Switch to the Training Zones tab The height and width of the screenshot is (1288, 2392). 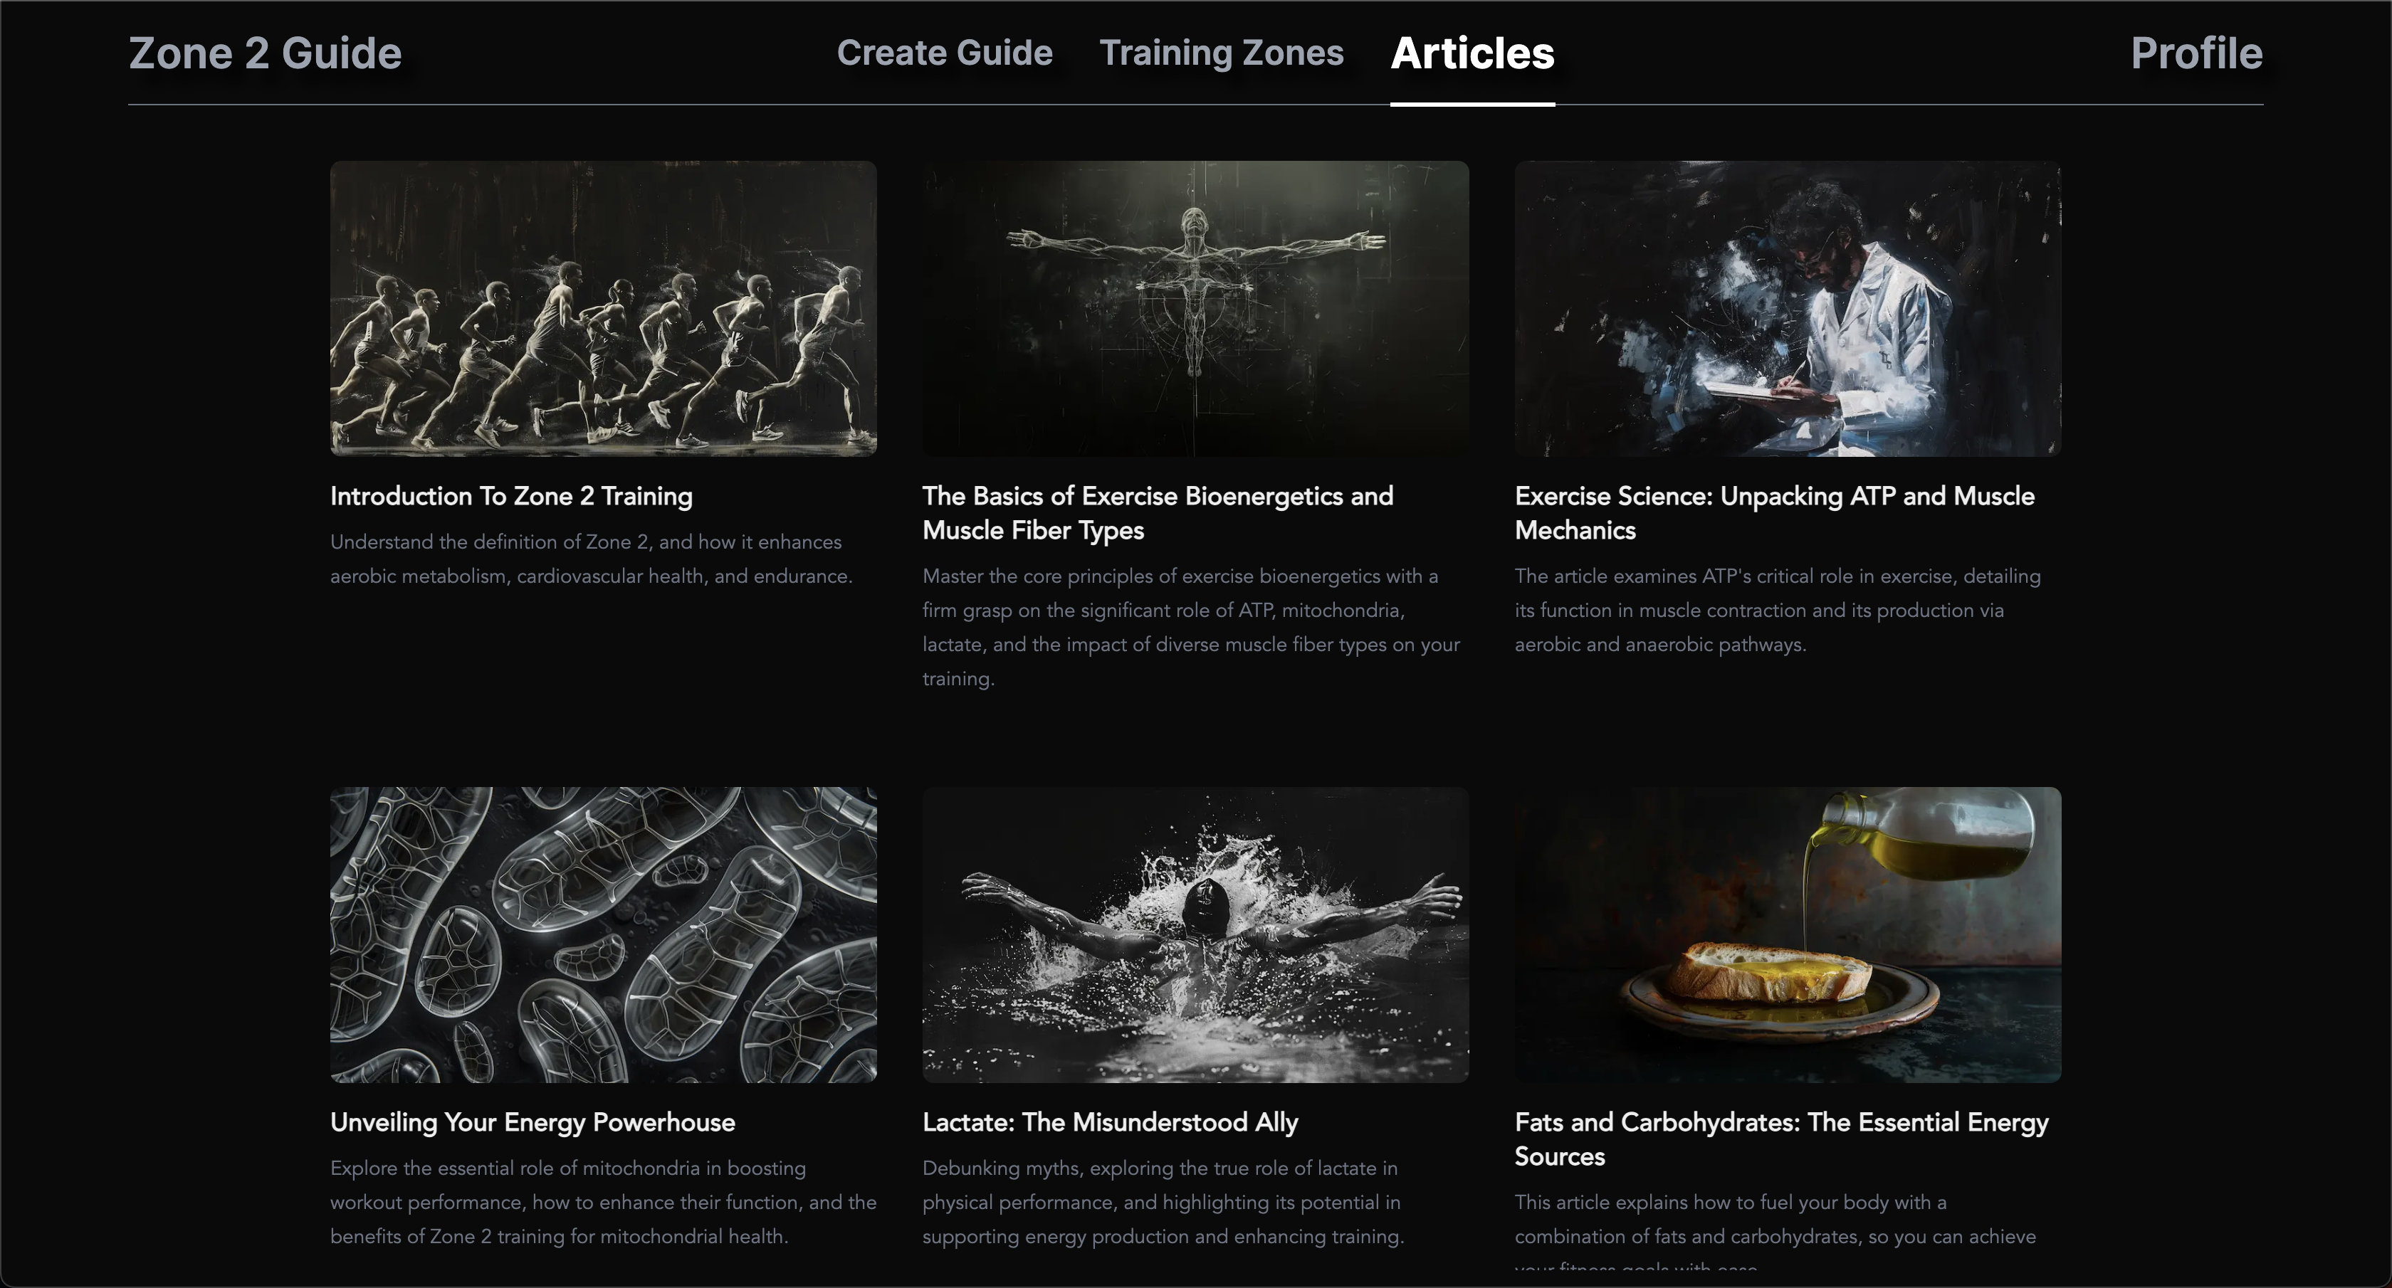pos(1221,53)
